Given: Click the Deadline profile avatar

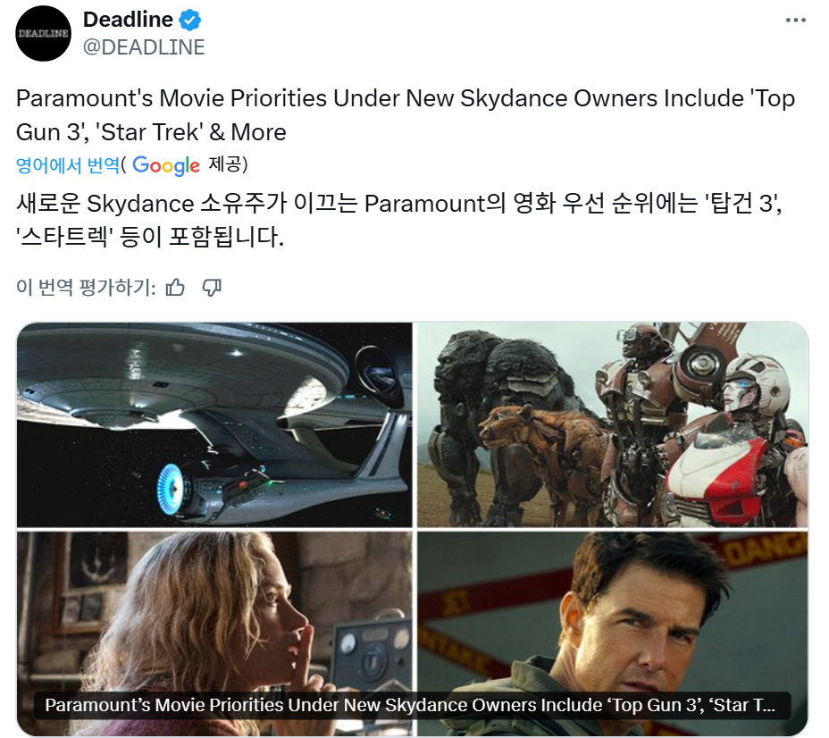Looking at the screenshot, I should click(44, 33).
